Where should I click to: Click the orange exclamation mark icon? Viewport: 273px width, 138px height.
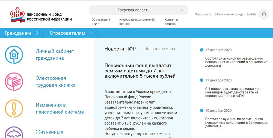point(14,108)
